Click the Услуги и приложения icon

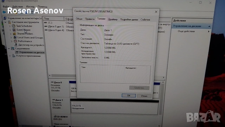click(x=14, y=56)
